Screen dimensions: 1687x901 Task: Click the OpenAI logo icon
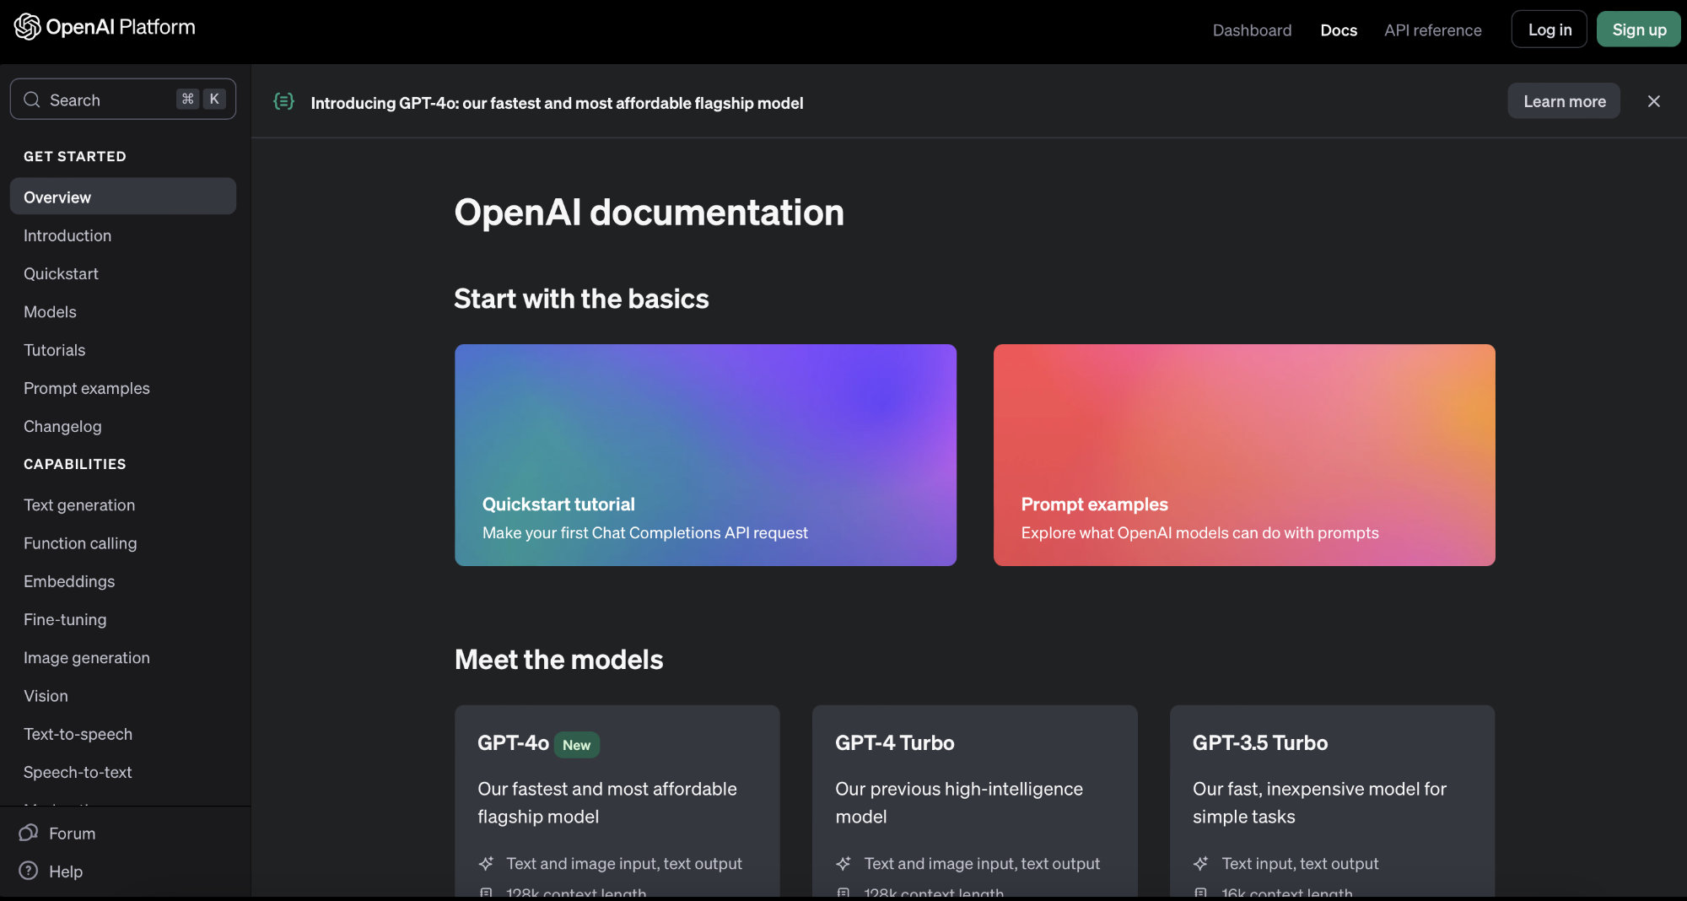click(x=27, y=27)
